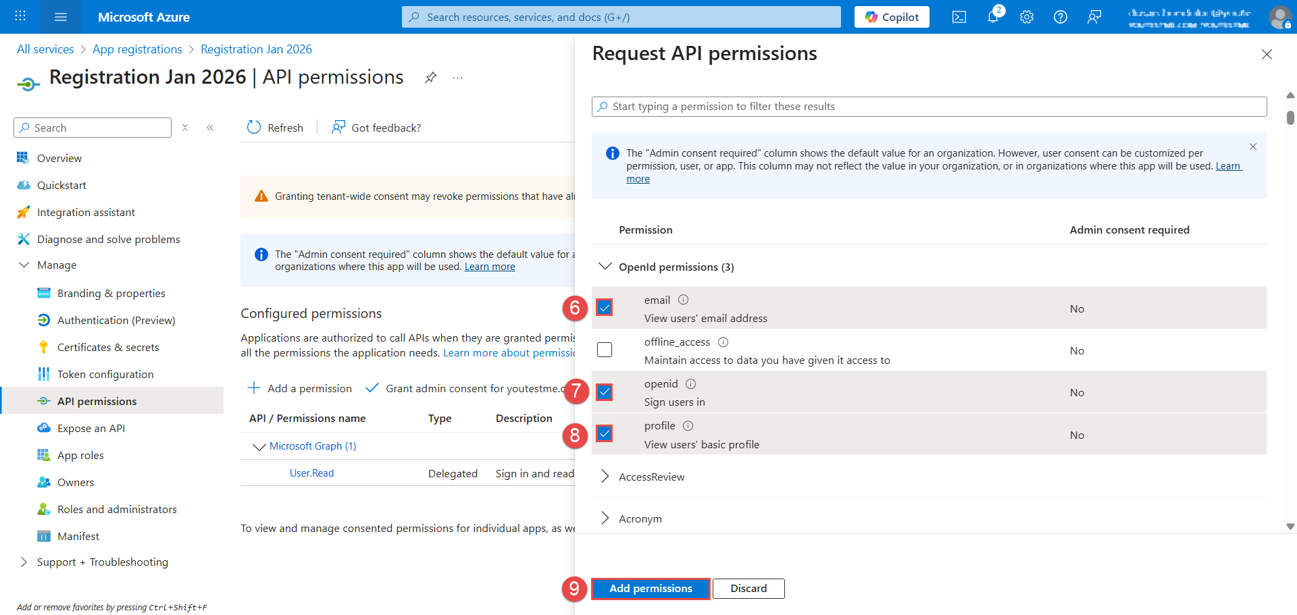Image resolution: width=1297 pixels, height=615 pixels.
Task: Collapse the left sidebar menu
Action: pyautogui.click(x=210, y=128)
